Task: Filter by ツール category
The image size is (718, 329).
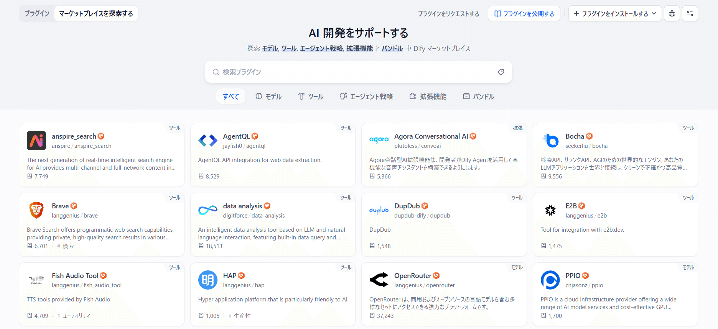Action: tap(311, 97)
